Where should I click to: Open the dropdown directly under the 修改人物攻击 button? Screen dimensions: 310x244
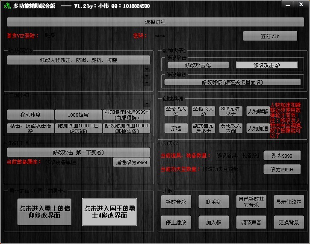147,69
